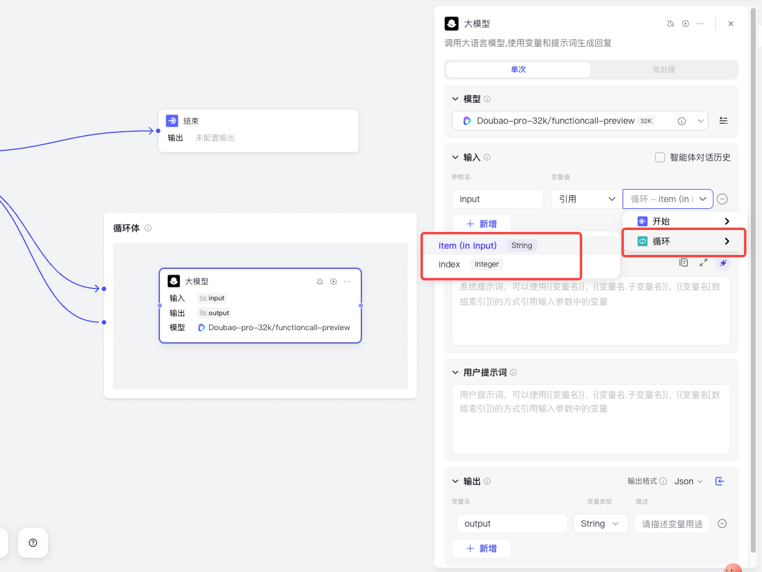This screenshot has width=762, height=572.
Task: Open the Doubao model selection dropdown
Action: pos(580,121)
